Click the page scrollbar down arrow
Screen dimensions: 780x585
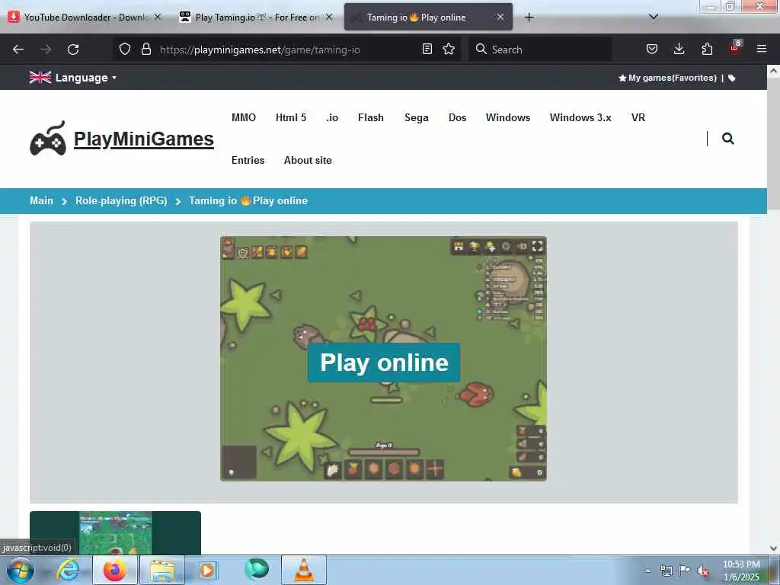[773, 548]
